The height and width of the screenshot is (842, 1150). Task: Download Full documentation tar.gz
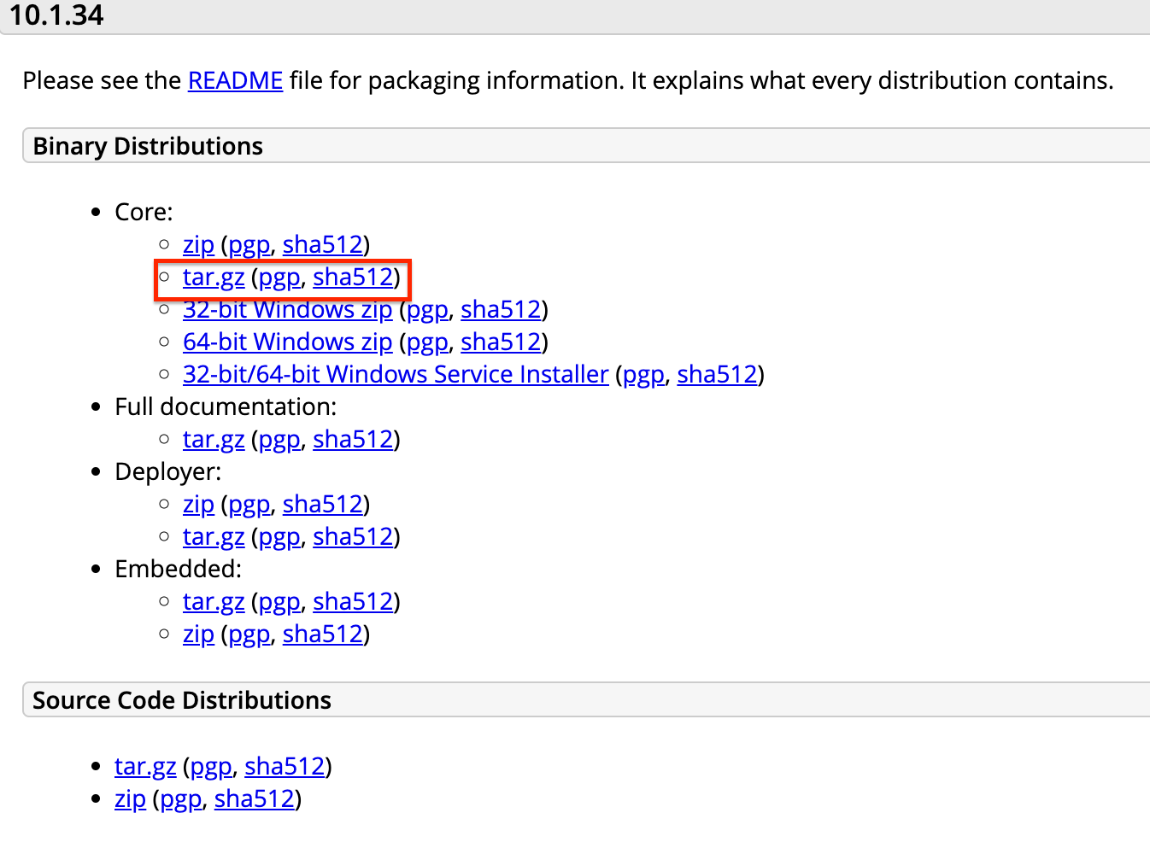(x=214, y=440)
